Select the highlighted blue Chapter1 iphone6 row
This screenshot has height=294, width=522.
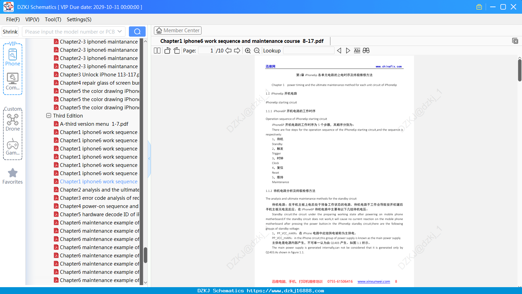(96, 182)
